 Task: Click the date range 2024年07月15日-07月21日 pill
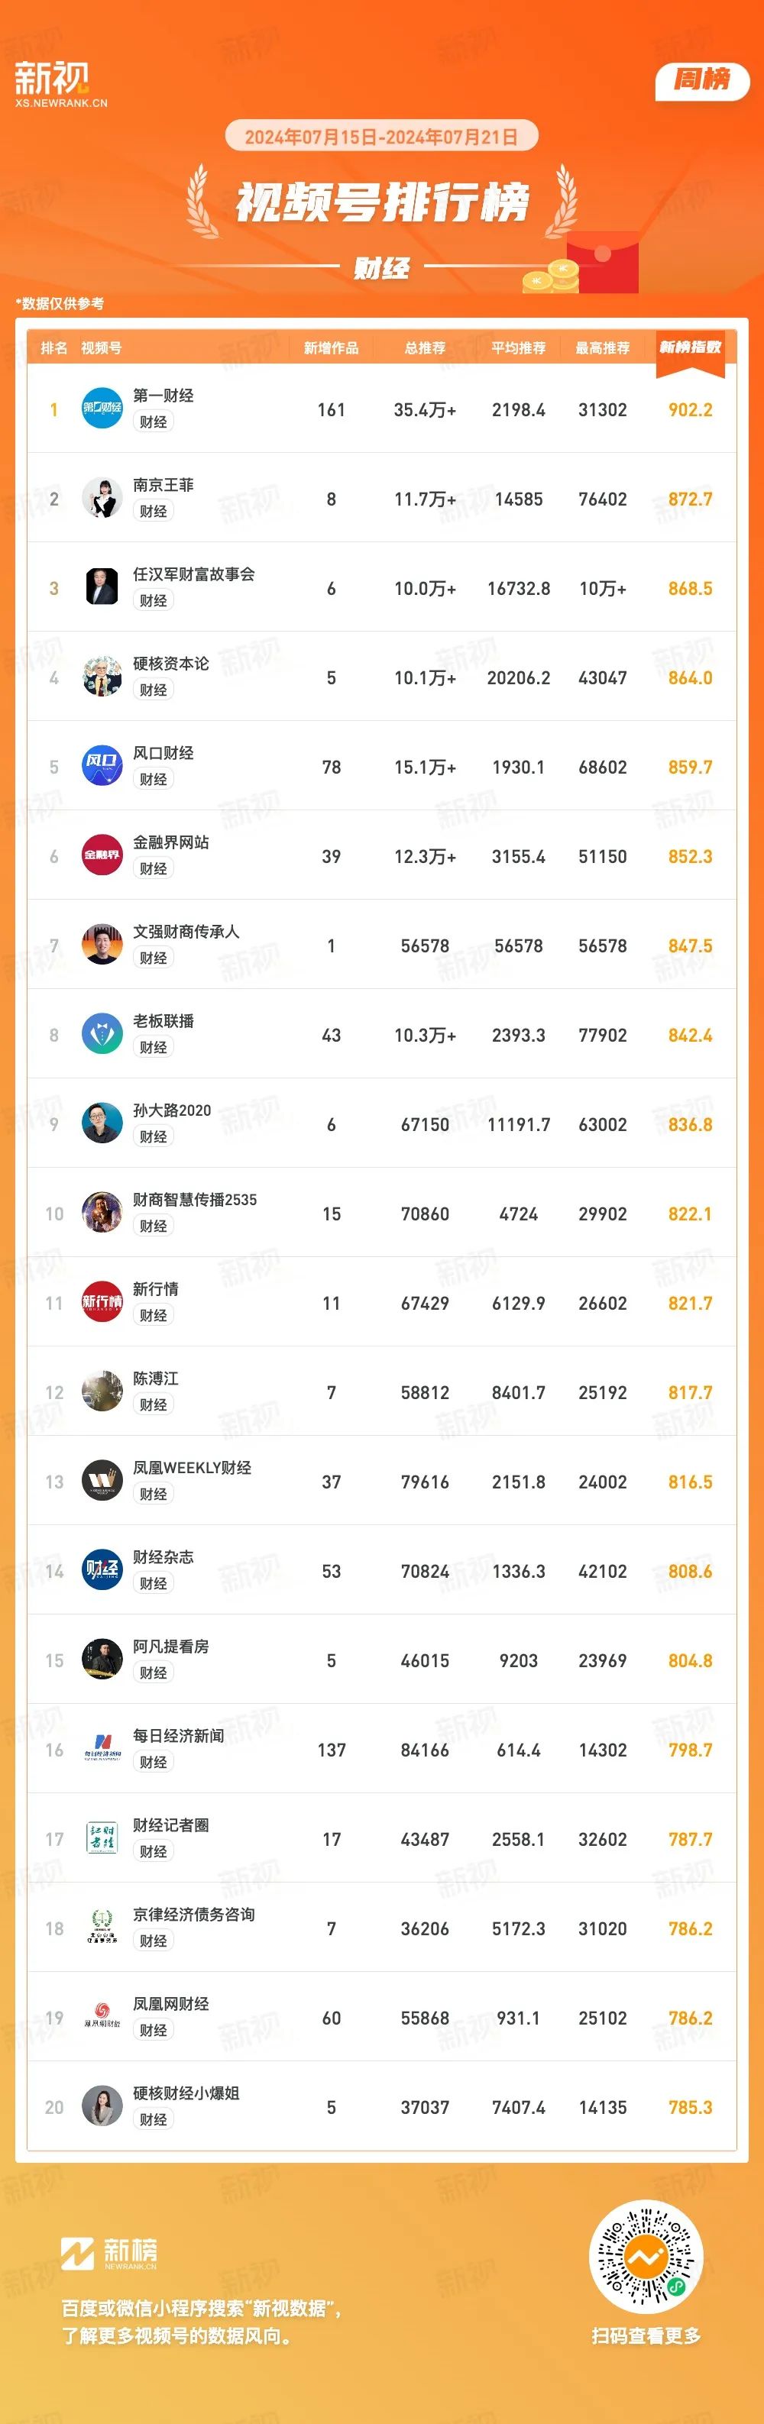(381, 137)
